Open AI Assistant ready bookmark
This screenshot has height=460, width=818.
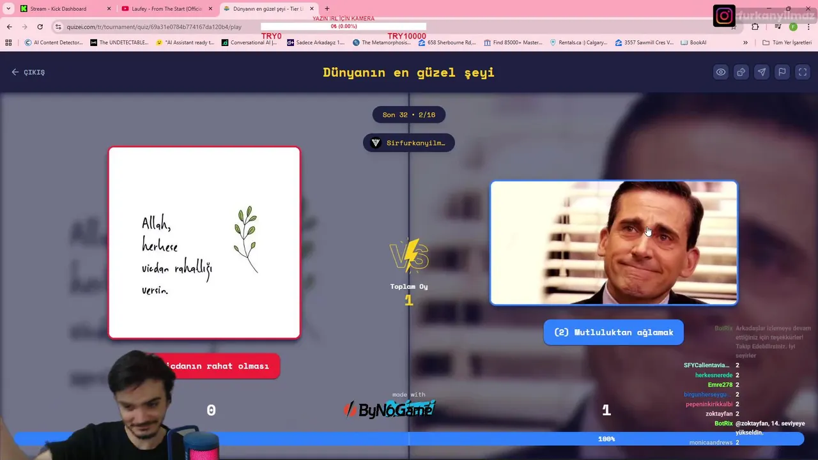[185, 43]
